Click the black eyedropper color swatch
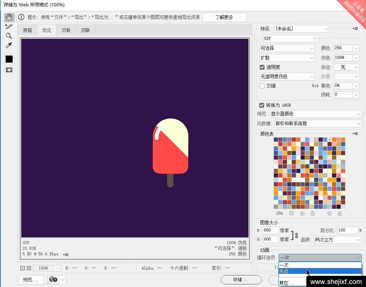 [9, 59]
